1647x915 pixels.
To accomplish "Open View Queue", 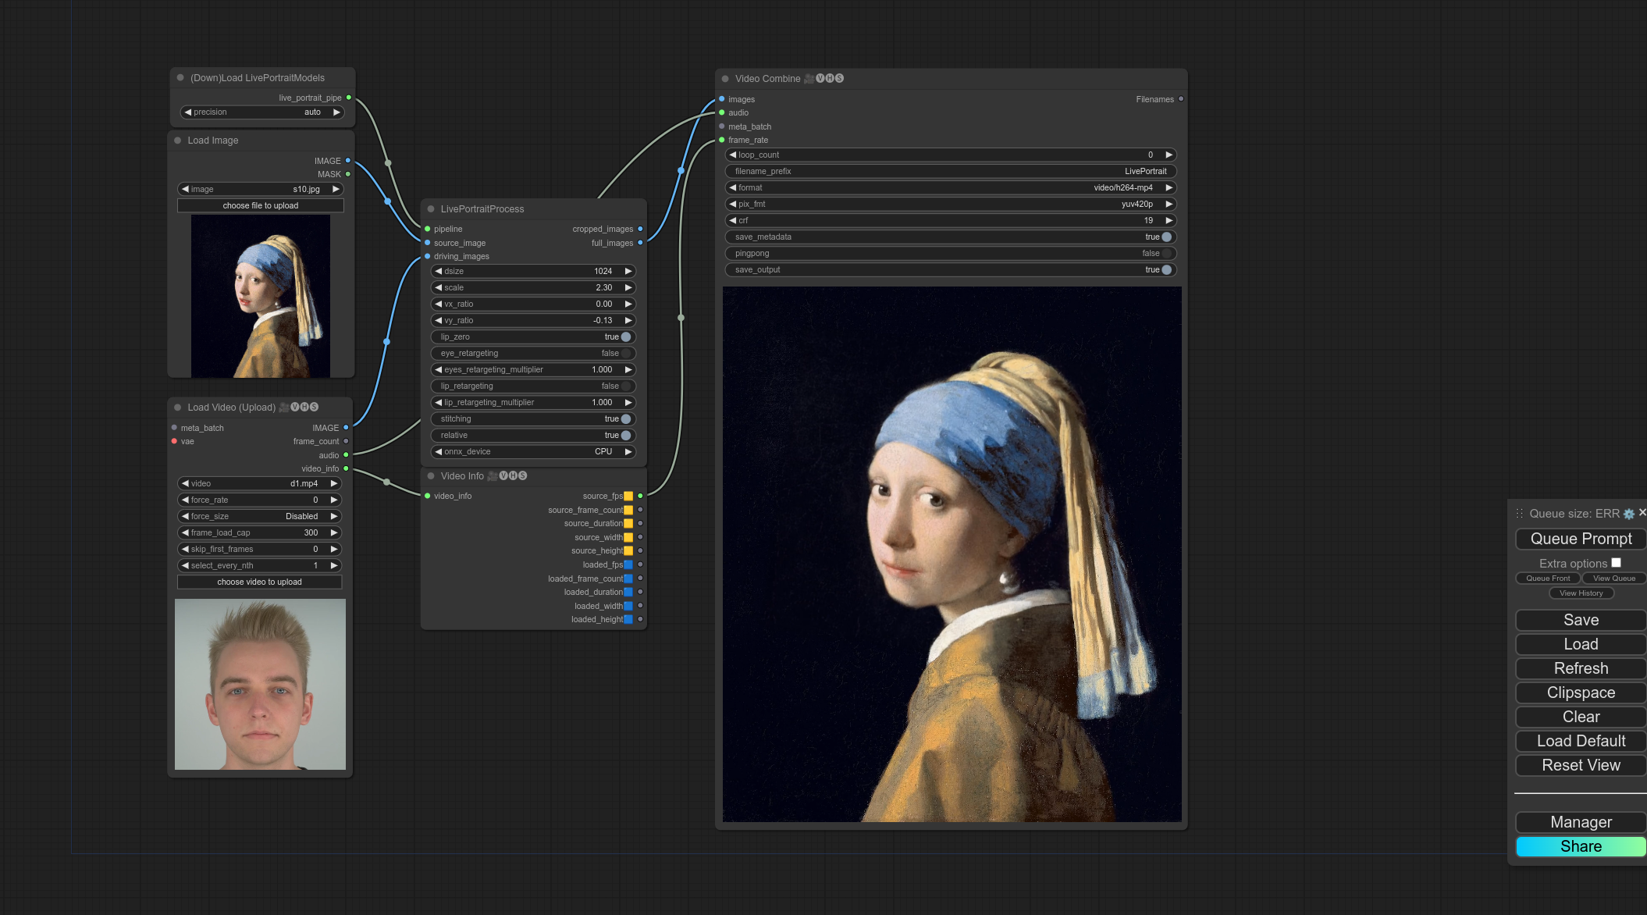I will click(x=1613, y=579).
